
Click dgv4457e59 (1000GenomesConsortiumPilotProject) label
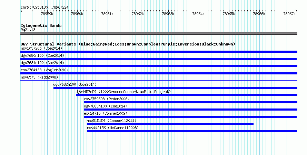tap(123, 92)
